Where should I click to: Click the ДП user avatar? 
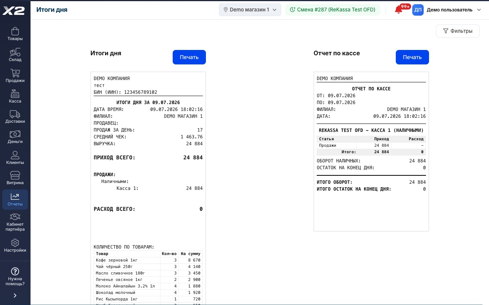tap(418, 10)
